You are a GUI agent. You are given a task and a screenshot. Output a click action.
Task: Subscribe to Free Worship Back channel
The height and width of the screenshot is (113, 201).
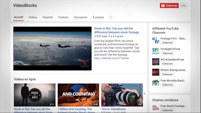point(167,85)
